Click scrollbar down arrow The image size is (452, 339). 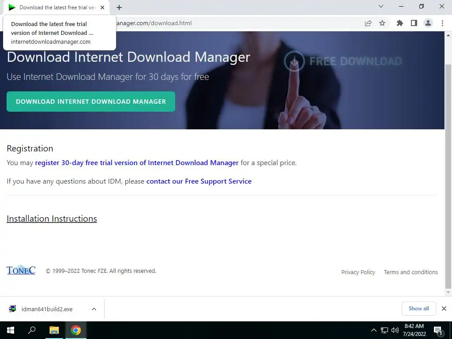pos(448,292)
